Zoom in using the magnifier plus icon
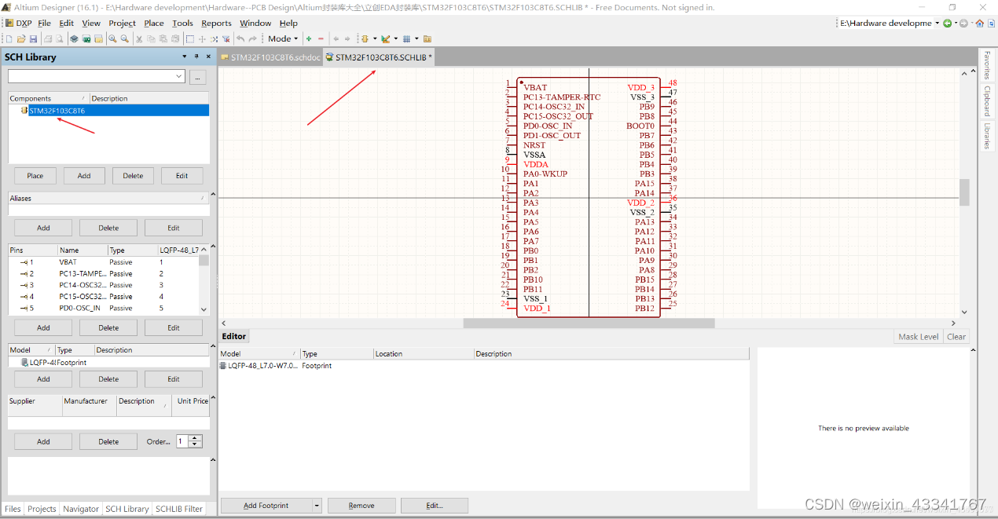Screen dimensions: 998x519 (112, 38)
